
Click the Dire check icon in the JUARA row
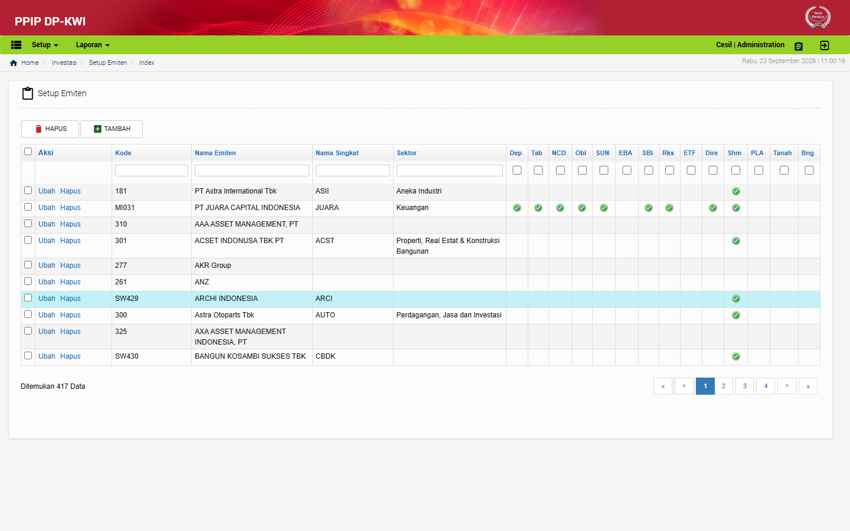[x=713, y=208]
